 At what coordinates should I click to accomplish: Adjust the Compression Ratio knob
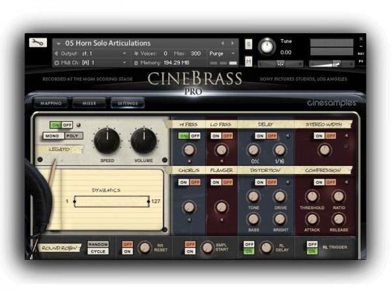[339, 197]
